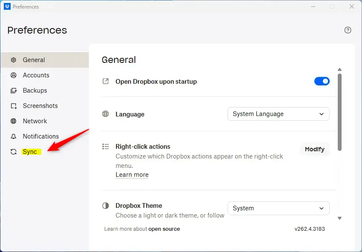Click the Sync arrows icon
The width and height of the screenshot is (362, 252).
coord(14,152)
